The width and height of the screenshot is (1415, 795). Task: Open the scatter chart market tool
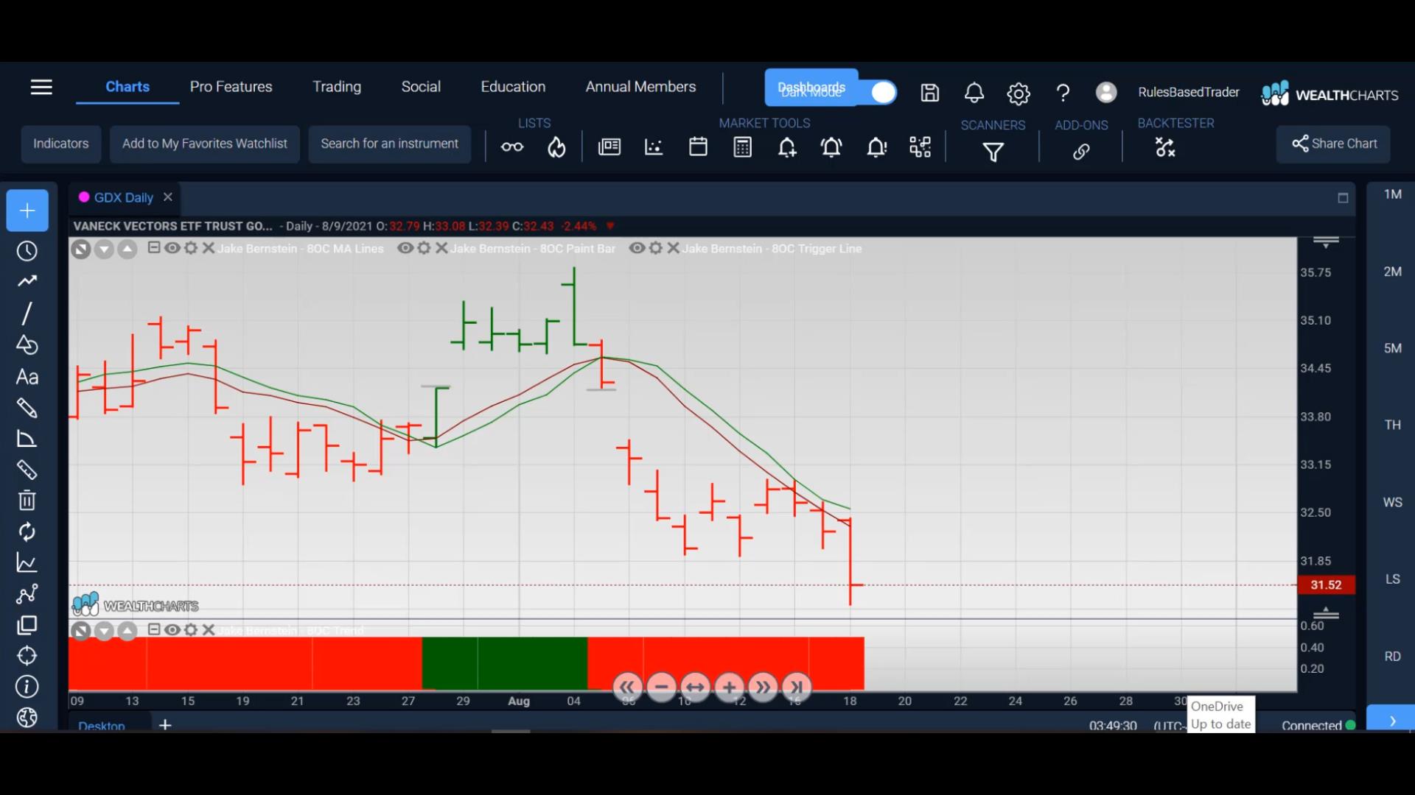[654, 147]
